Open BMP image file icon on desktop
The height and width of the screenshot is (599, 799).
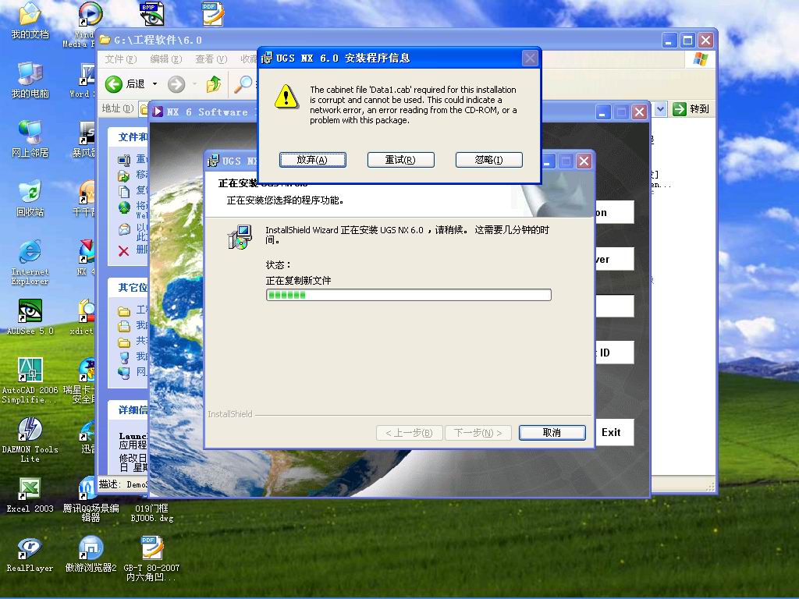click(152, 14)
